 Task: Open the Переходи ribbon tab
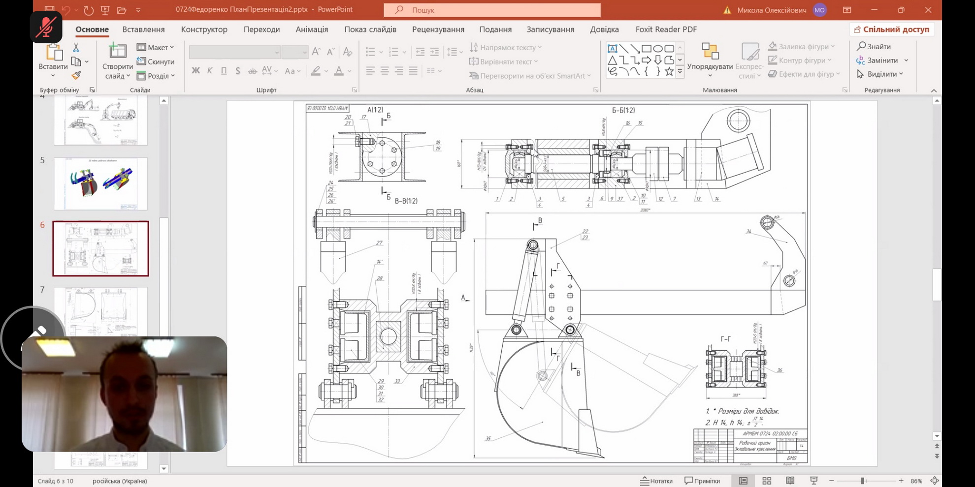[261, 30]
